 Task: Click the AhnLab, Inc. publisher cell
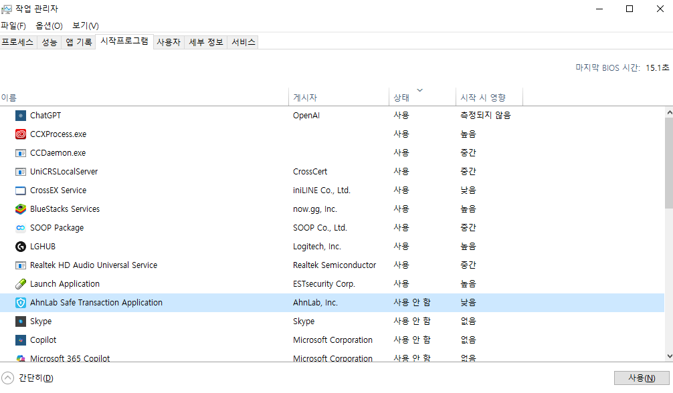tap(315, 303)
